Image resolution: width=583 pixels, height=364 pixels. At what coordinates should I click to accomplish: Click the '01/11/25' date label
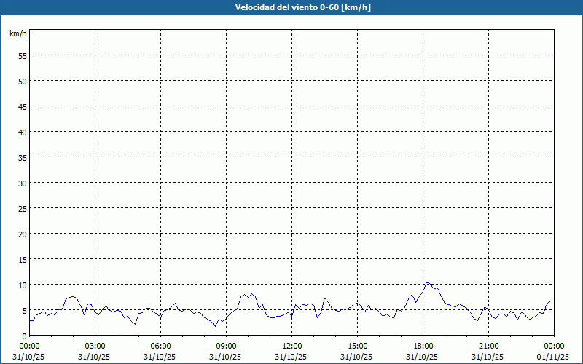[553, 356]
